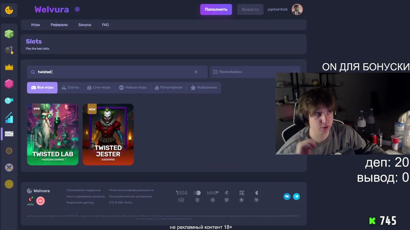
Task: Click the Ethereum crypto icon in footer
Action: coord(242,200)
